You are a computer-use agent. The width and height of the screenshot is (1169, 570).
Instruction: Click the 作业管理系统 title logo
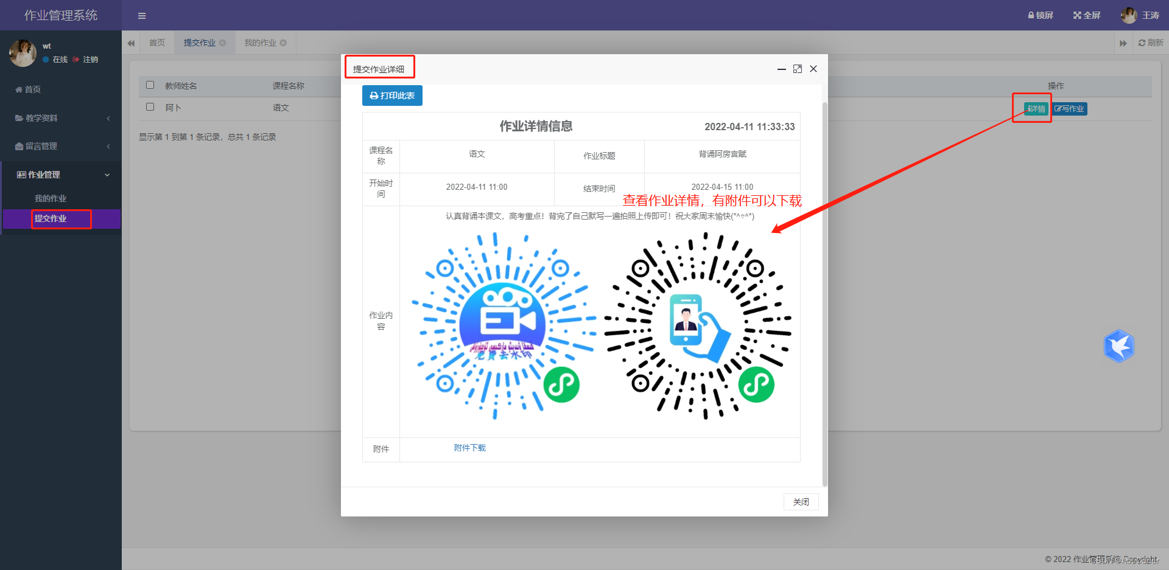[x=61, y=15]
